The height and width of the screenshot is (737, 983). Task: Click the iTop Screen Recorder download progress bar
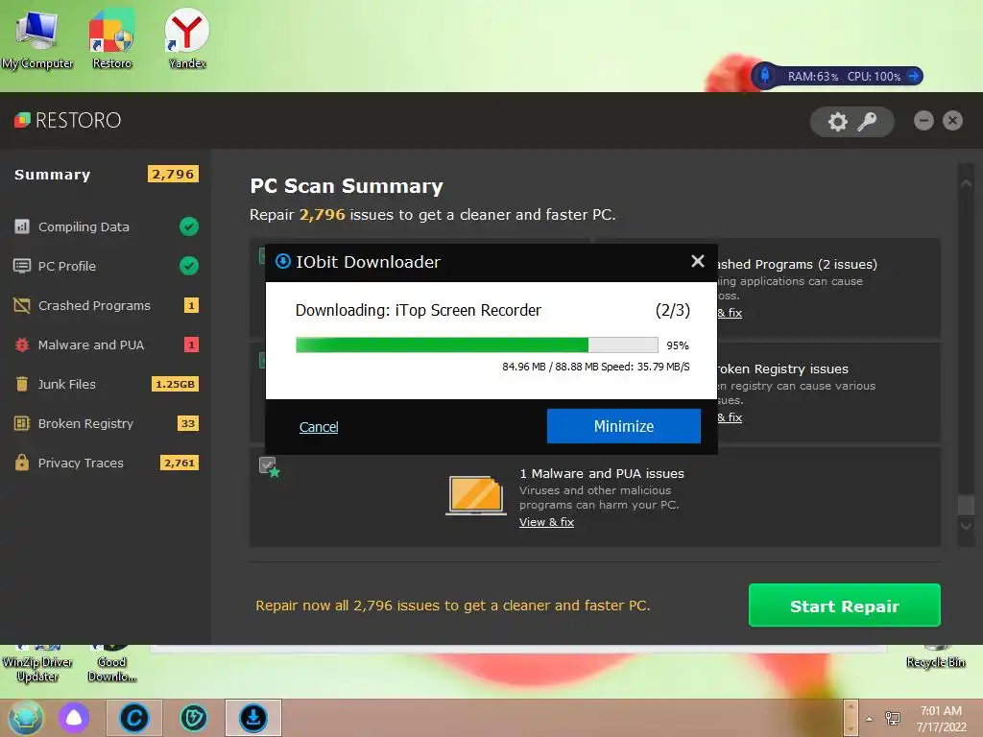pos(477,345)
